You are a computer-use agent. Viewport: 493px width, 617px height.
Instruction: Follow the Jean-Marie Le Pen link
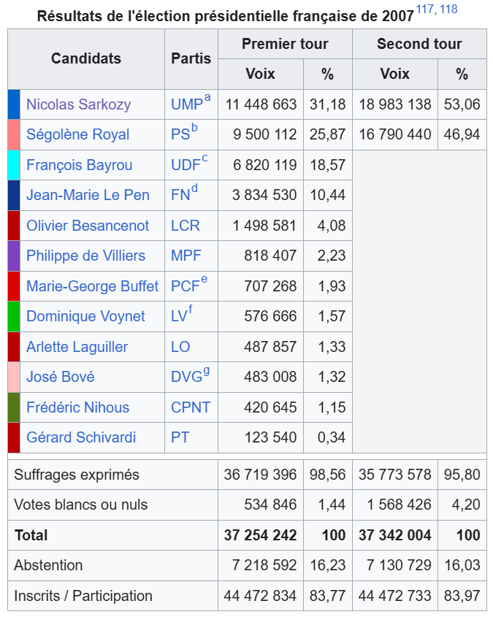pos(88,195)
